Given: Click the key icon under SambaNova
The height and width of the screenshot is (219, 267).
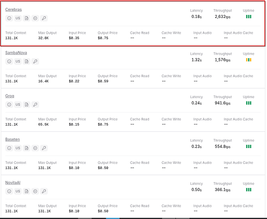Looking at the screenshot, I should pos(35,61).
